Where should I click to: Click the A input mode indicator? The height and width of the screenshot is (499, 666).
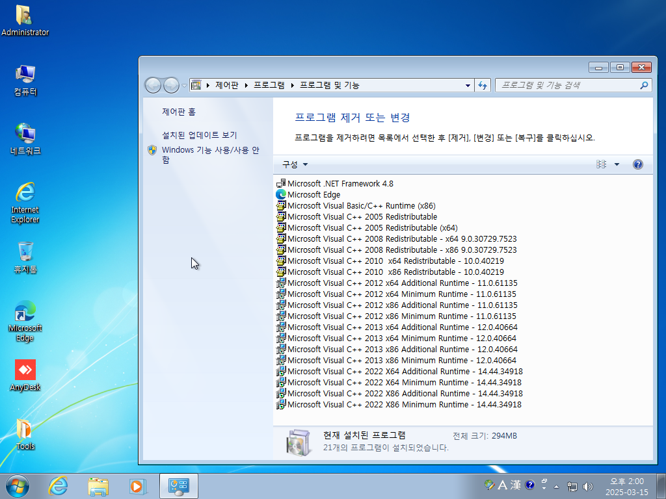coord(503,485)
